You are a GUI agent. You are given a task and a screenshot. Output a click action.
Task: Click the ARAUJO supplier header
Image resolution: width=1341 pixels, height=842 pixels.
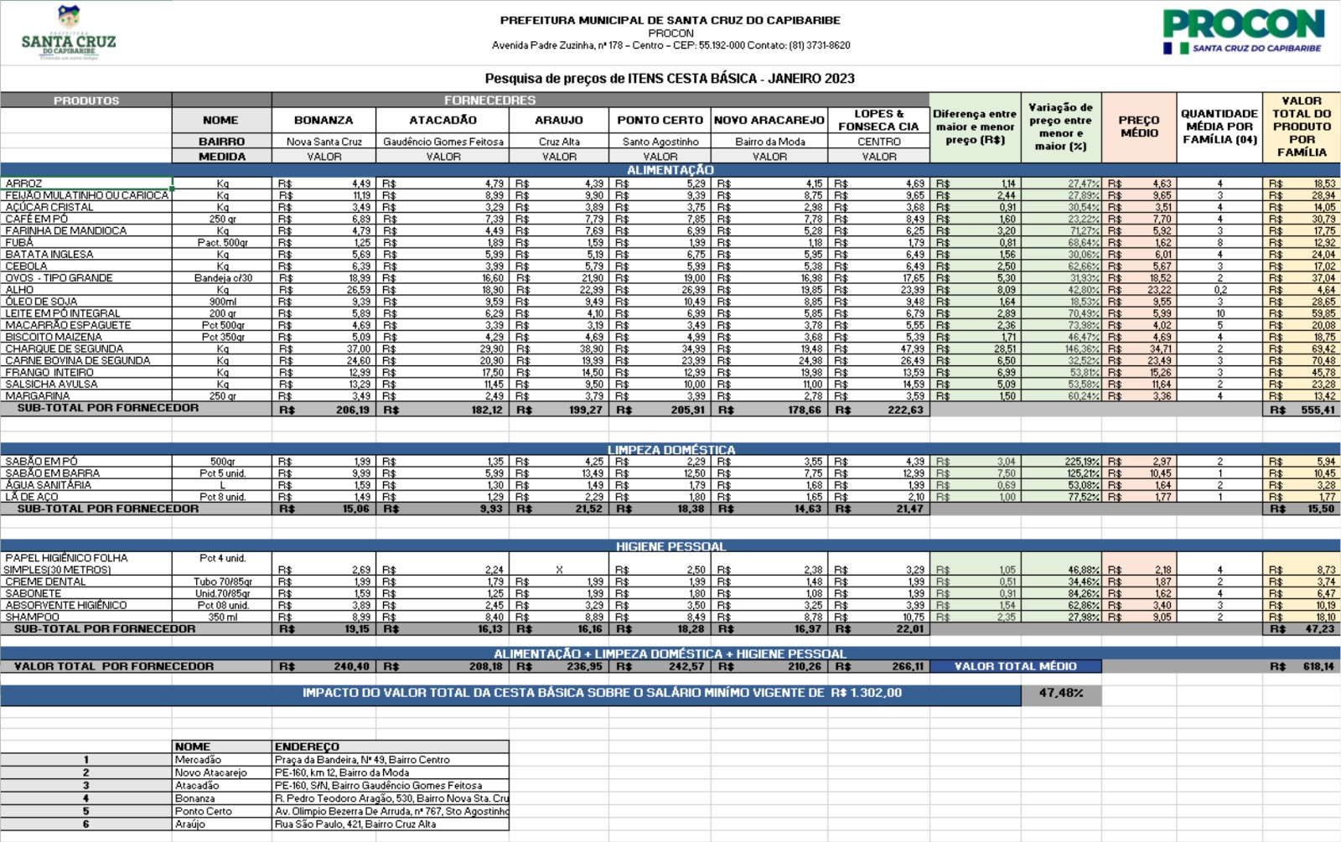click(559, 120)
